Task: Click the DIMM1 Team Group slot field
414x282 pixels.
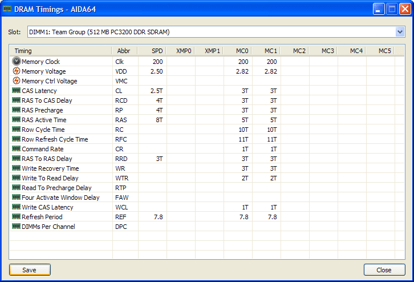Action: pos(216,32)
